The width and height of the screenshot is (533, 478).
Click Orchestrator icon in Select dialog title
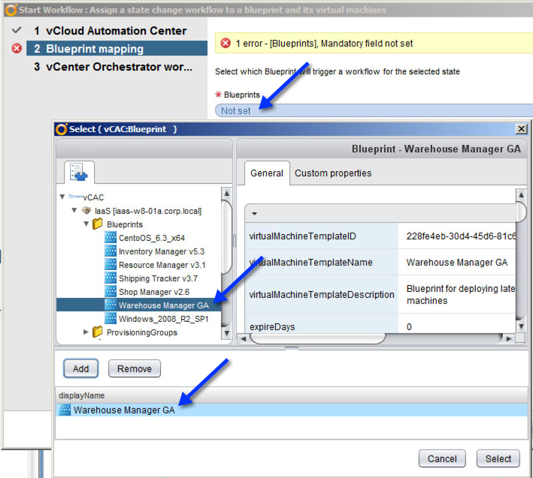tap(62, 129)
